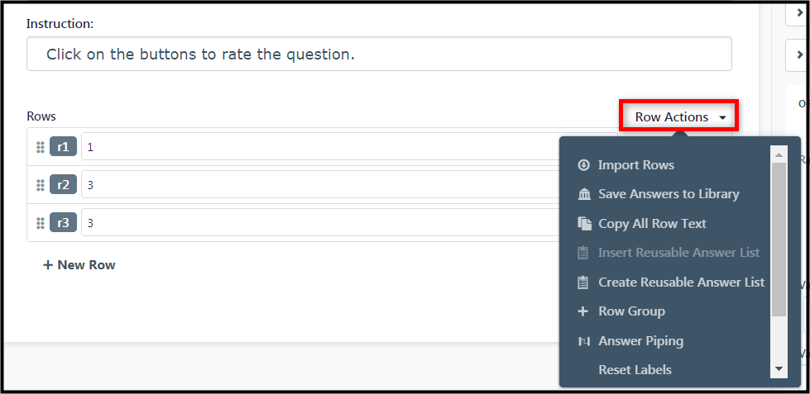Click the Instruction text field
This screenshot has width=810, height=394.
point(379,54)
